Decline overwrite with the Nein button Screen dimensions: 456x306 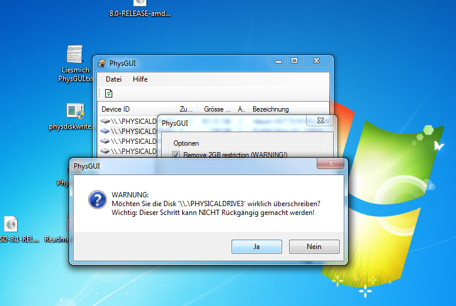(314, 247)
